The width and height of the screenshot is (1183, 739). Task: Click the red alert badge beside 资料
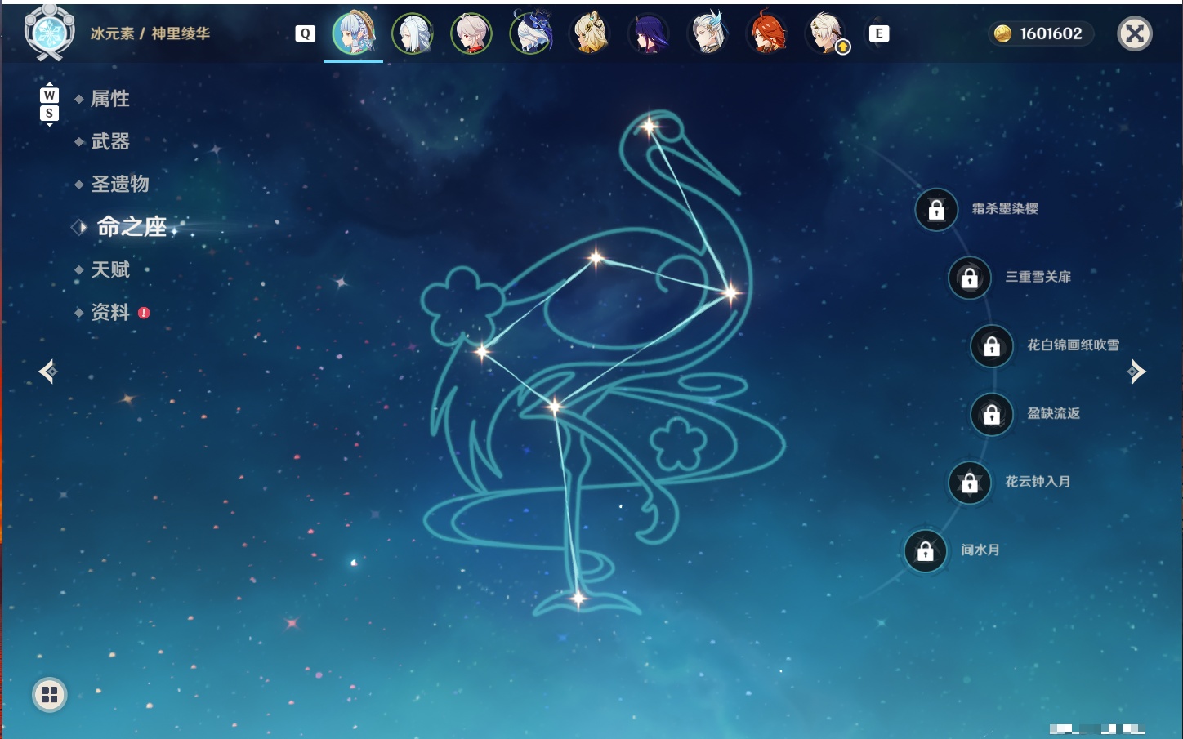pos(144,312)
